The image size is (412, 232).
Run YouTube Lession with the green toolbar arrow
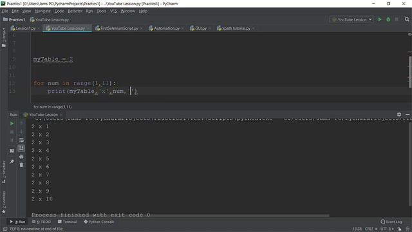380,19
